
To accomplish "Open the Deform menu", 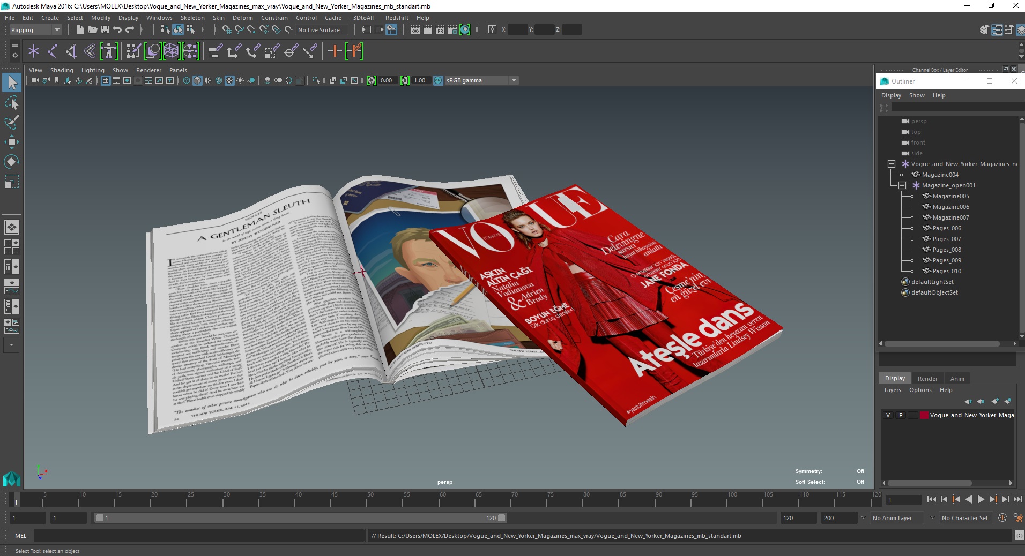I will [242, 18].
